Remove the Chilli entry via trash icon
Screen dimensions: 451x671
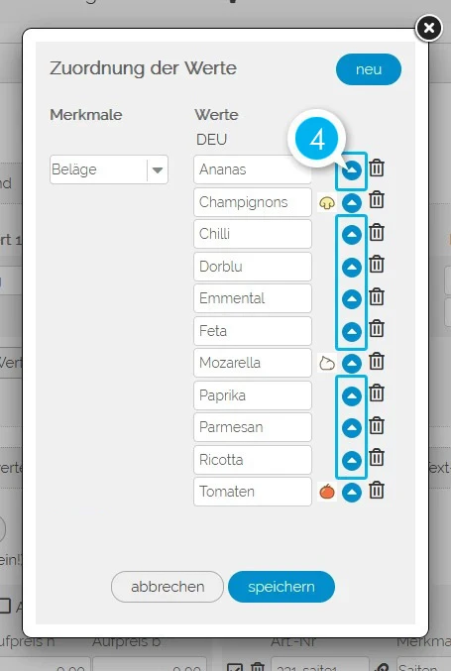pyautogui.click(x=377, y=232)
